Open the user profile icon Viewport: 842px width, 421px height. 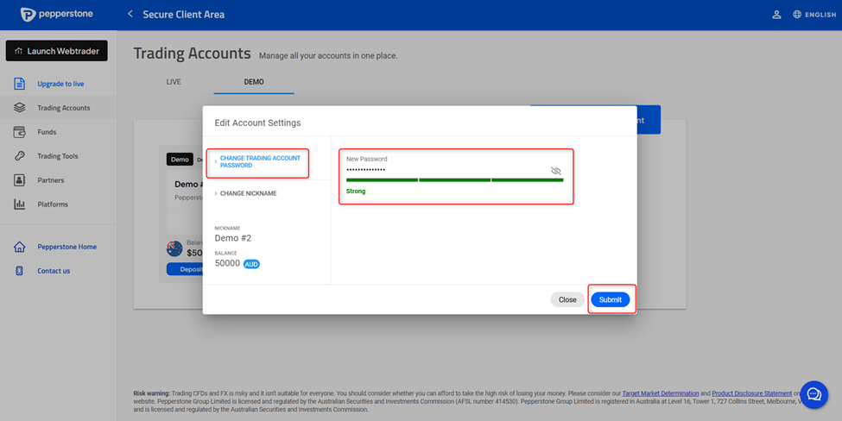776,15
